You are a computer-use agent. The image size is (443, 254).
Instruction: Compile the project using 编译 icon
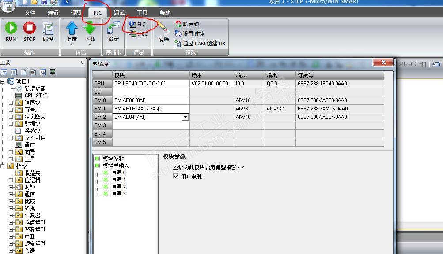[x=48, y=32]
